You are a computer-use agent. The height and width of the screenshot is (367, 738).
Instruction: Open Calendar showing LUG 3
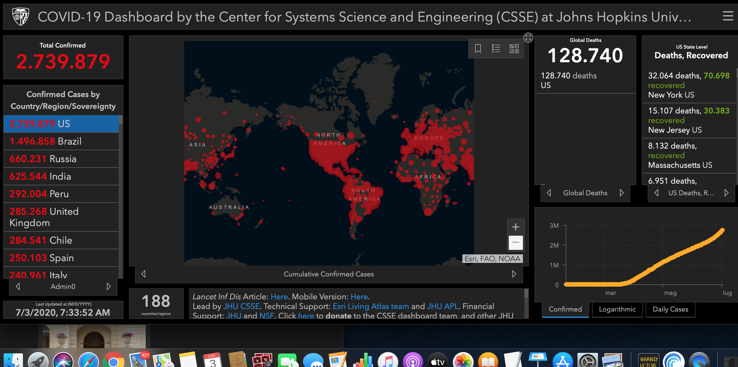click(x=213, y=360)
